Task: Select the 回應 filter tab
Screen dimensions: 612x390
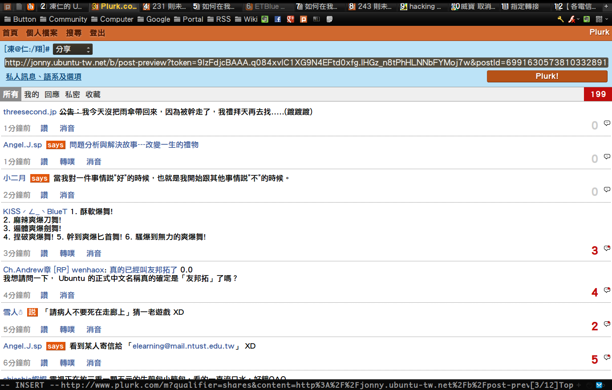Action: click(52, 94)
